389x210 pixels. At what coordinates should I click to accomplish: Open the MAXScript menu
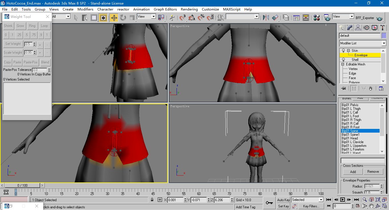pos(232,9)
